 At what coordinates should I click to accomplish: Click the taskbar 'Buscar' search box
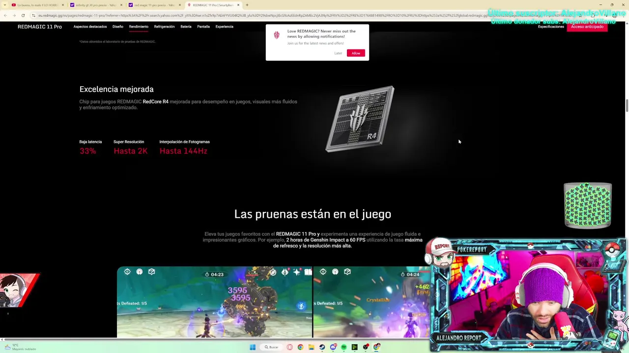271,347
